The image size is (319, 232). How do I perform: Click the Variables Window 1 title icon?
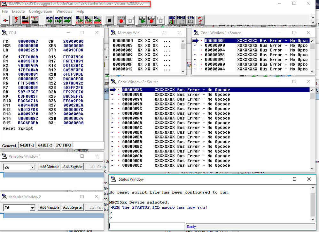pos(4,156)
